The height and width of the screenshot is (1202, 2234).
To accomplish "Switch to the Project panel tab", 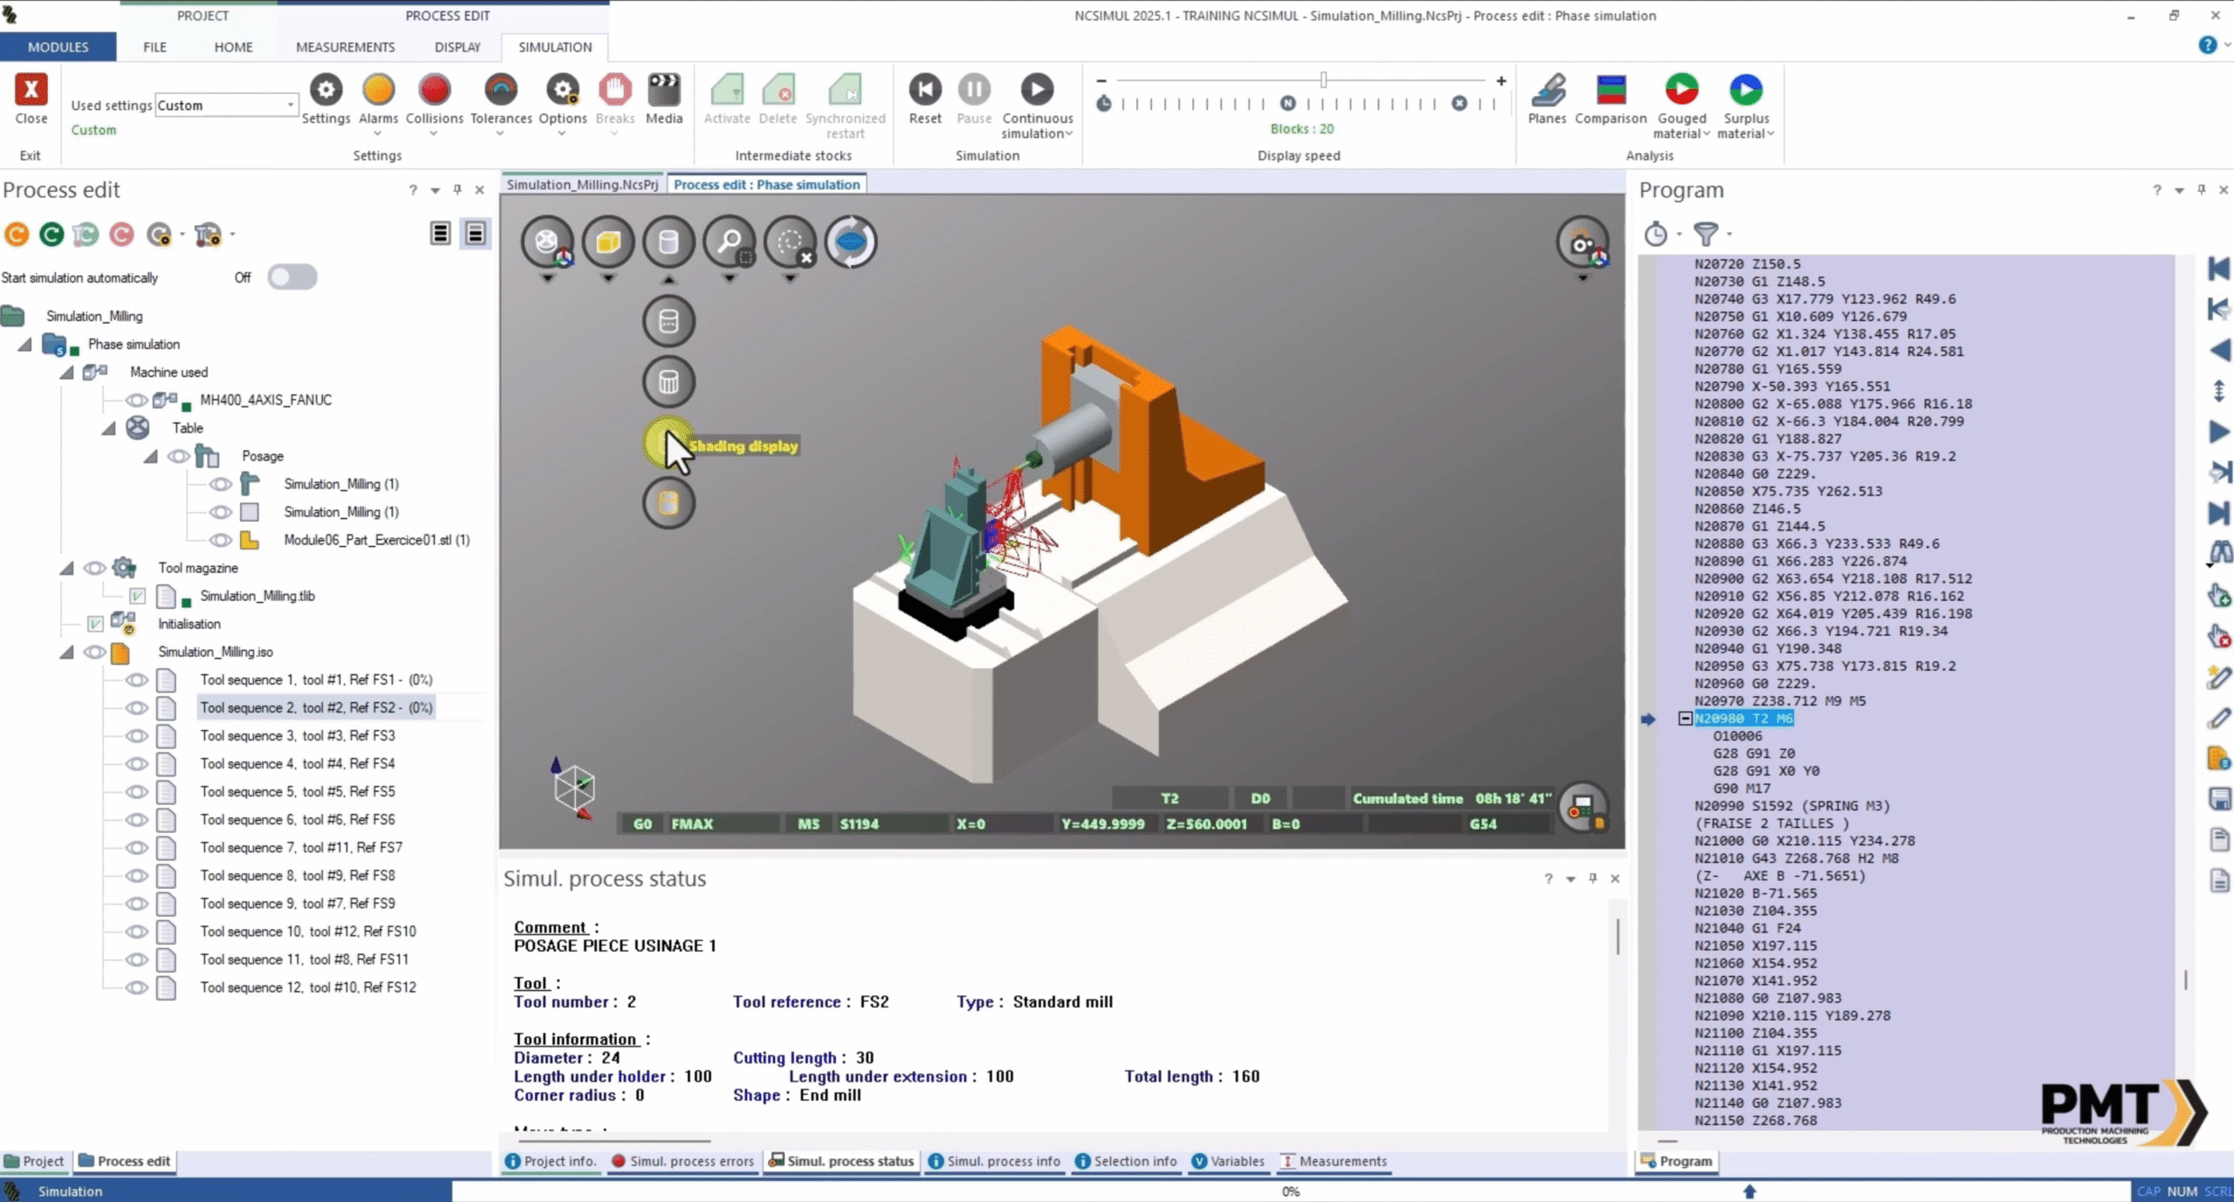I will point(35,1161).
